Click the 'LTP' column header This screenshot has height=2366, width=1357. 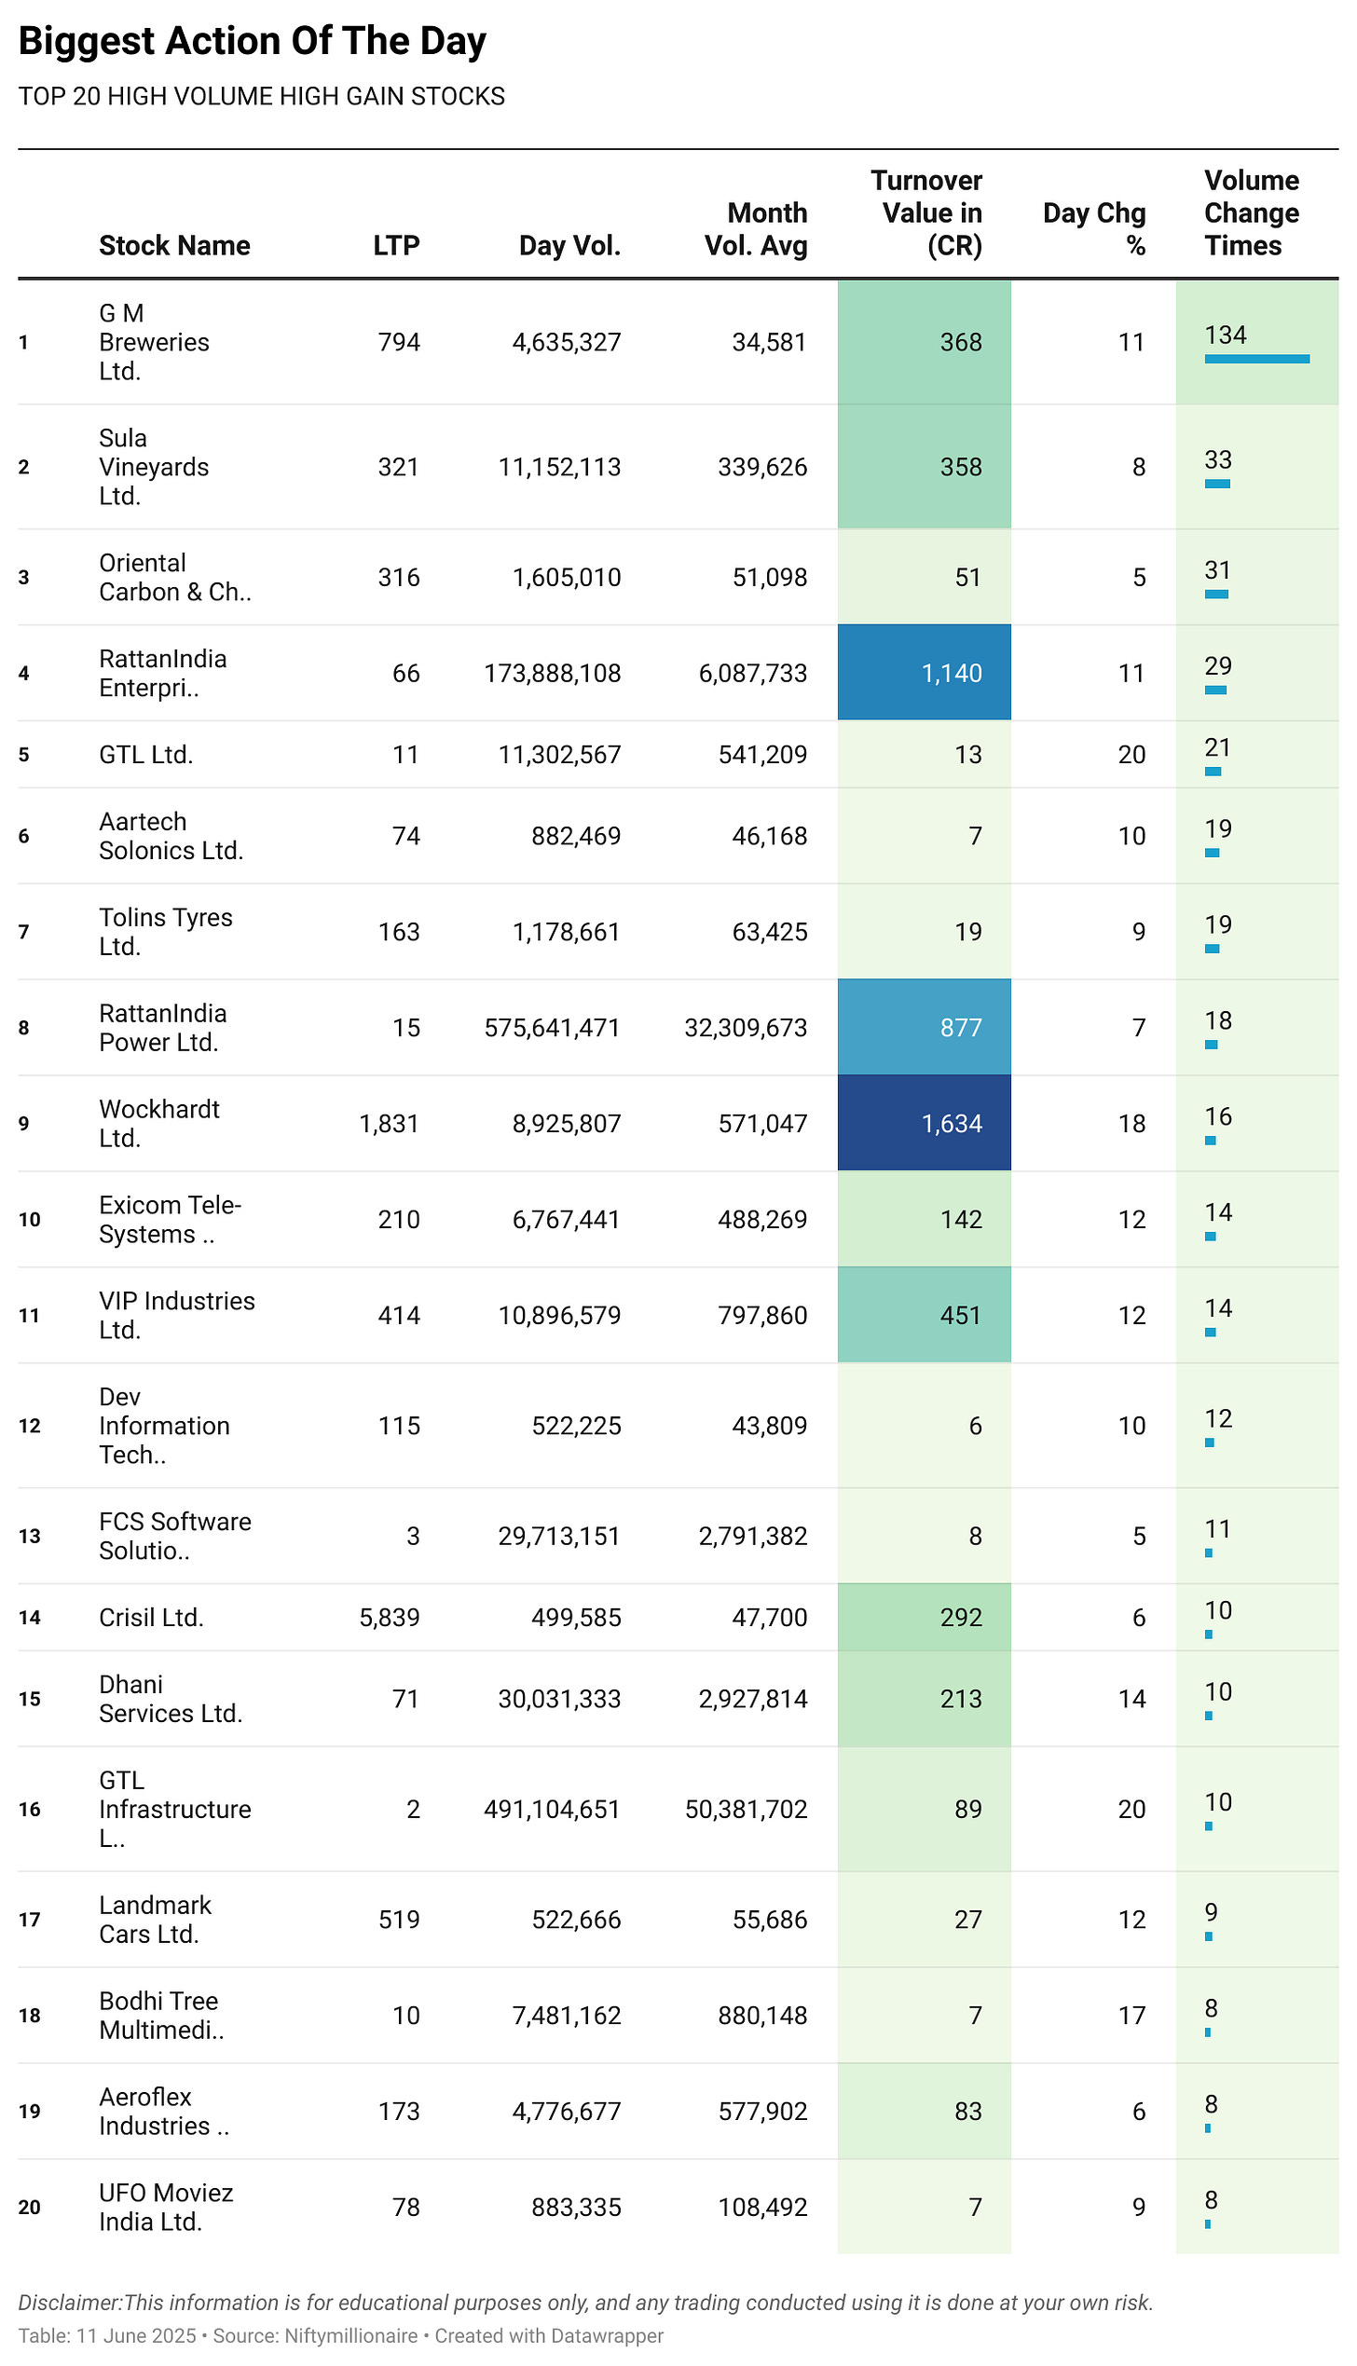click(x=396, y=246)
